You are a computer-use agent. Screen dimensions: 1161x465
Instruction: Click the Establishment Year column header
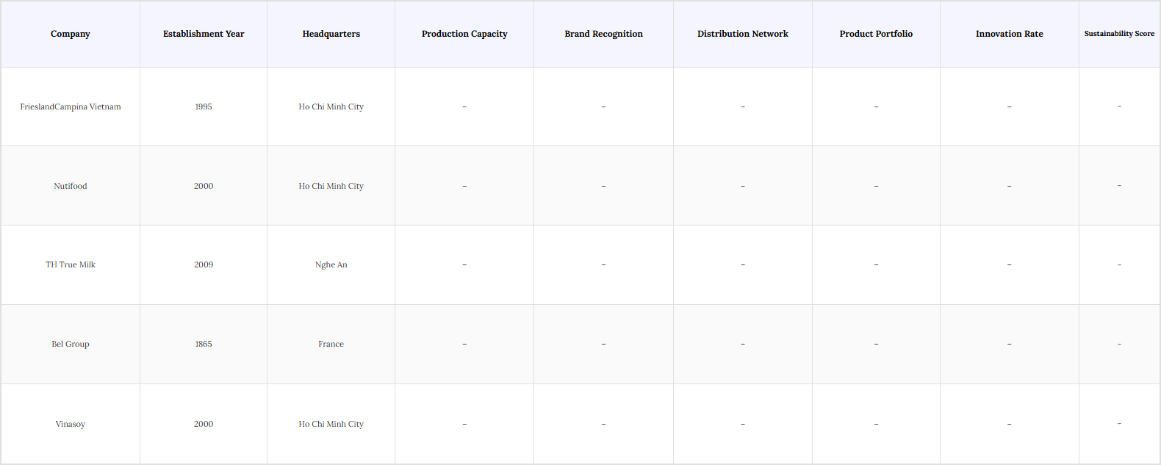click(204, 34)
